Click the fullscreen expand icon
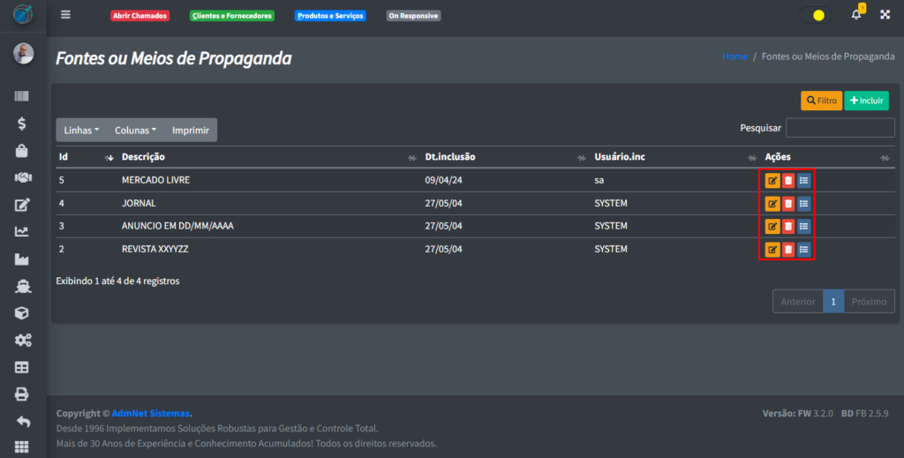904x458 pixels. click(885, 15)
